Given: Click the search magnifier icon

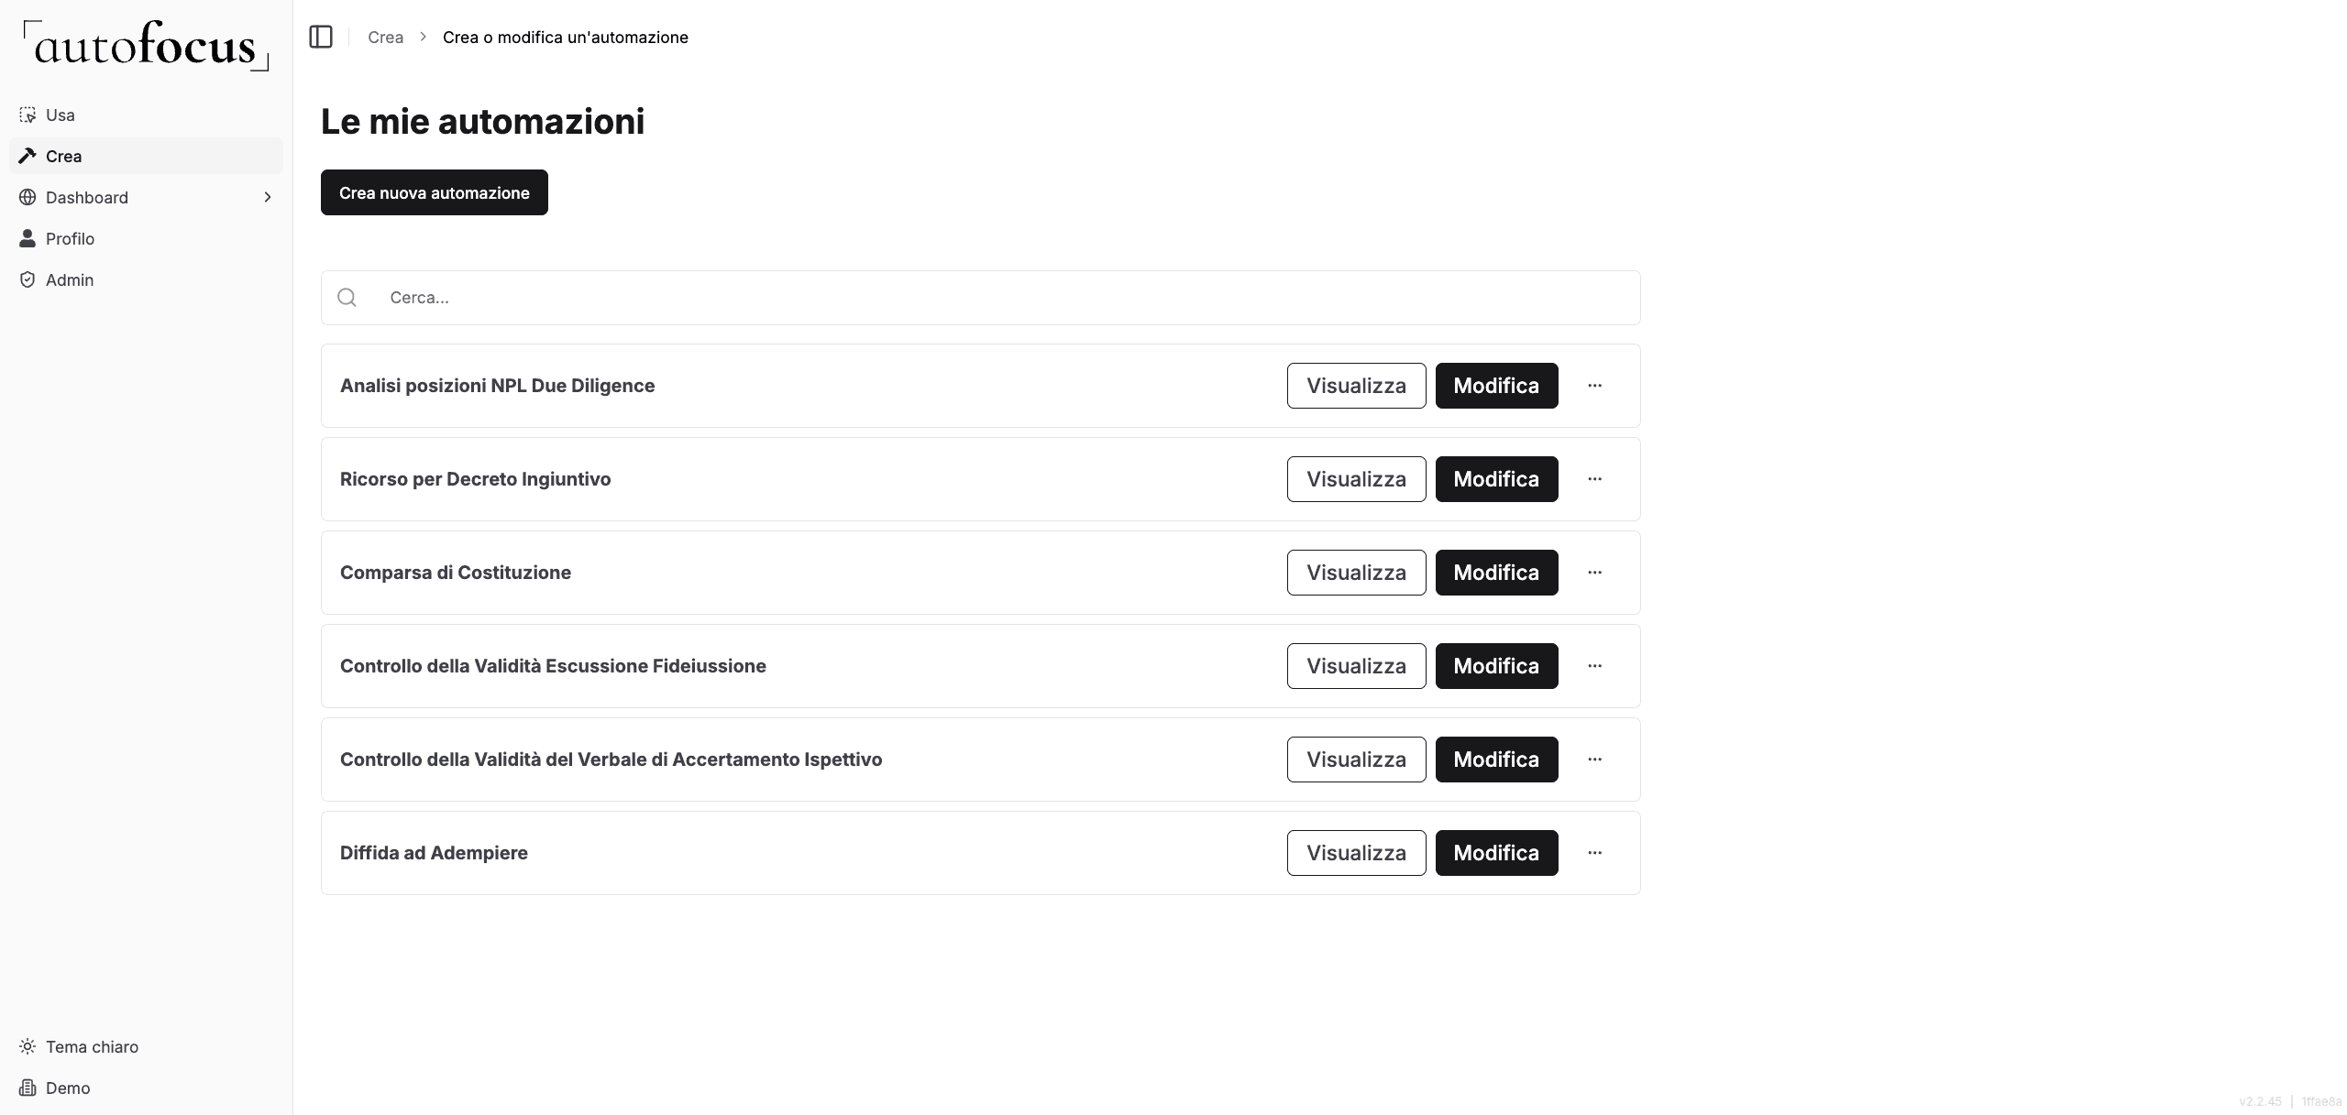Looking at the screenshot, I should (347, 298).
